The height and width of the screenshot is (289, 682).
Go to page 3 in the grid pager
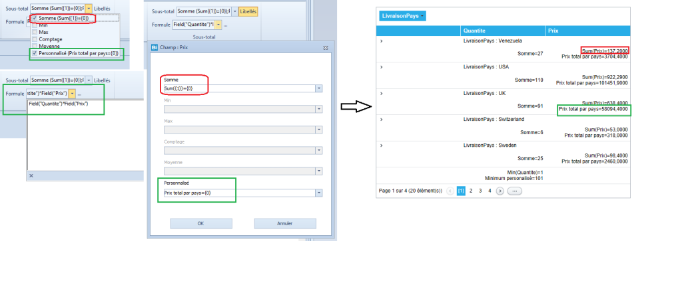pos(480,191)
